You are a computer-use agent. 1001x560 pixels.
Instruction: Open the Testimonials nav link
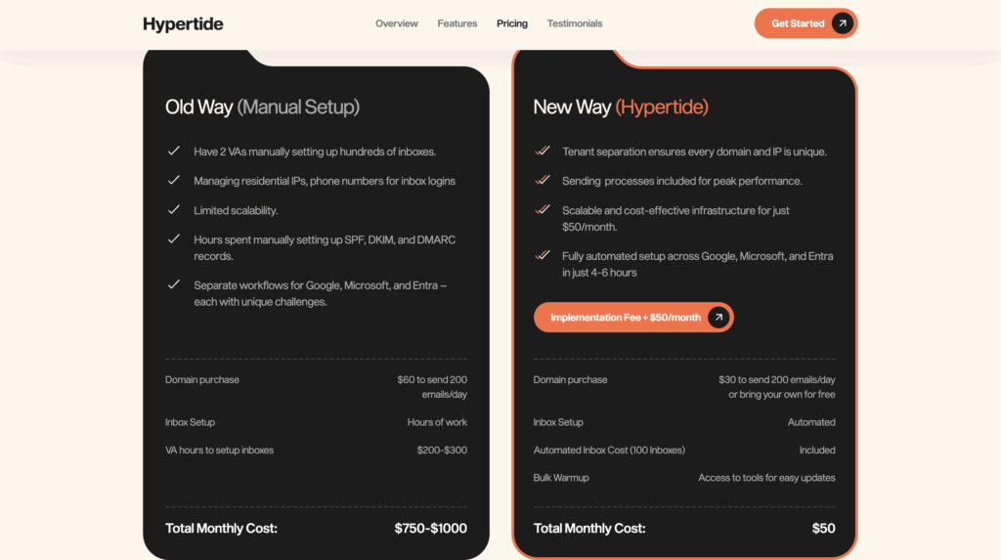[575, 23]
